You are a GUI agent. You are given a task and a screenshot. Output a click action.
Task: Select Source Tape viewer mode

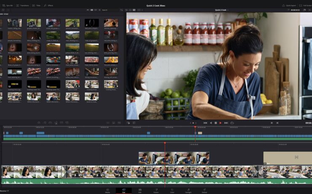tap(130, 10)
